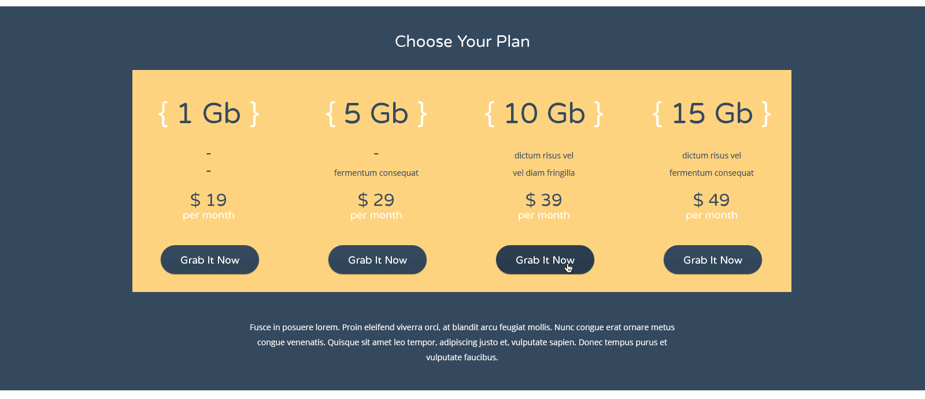Click the { 10 Gb } plan title

(x=544, y=113)
